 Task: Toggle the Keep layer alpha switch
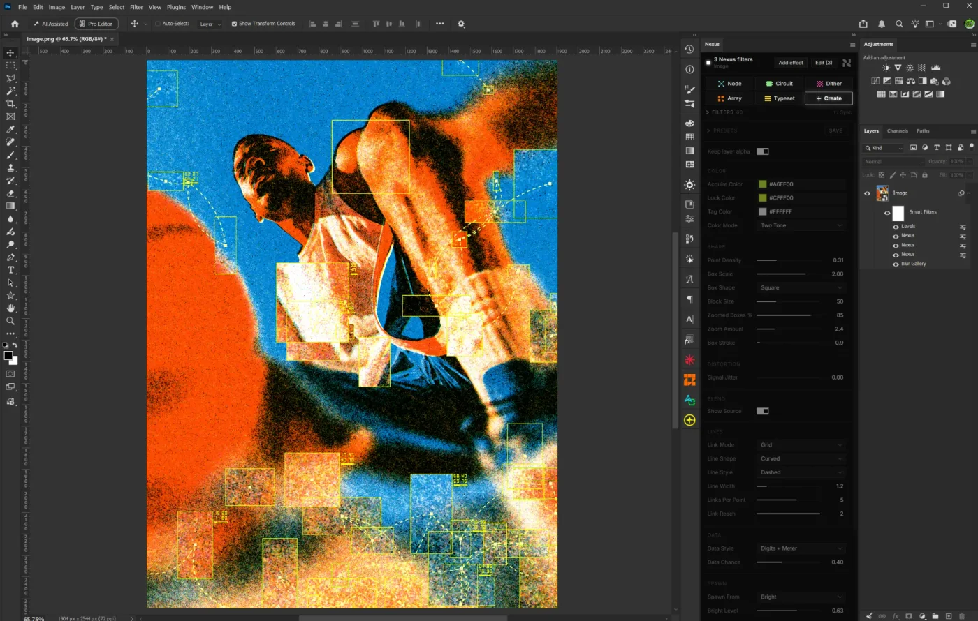(763, 151)
